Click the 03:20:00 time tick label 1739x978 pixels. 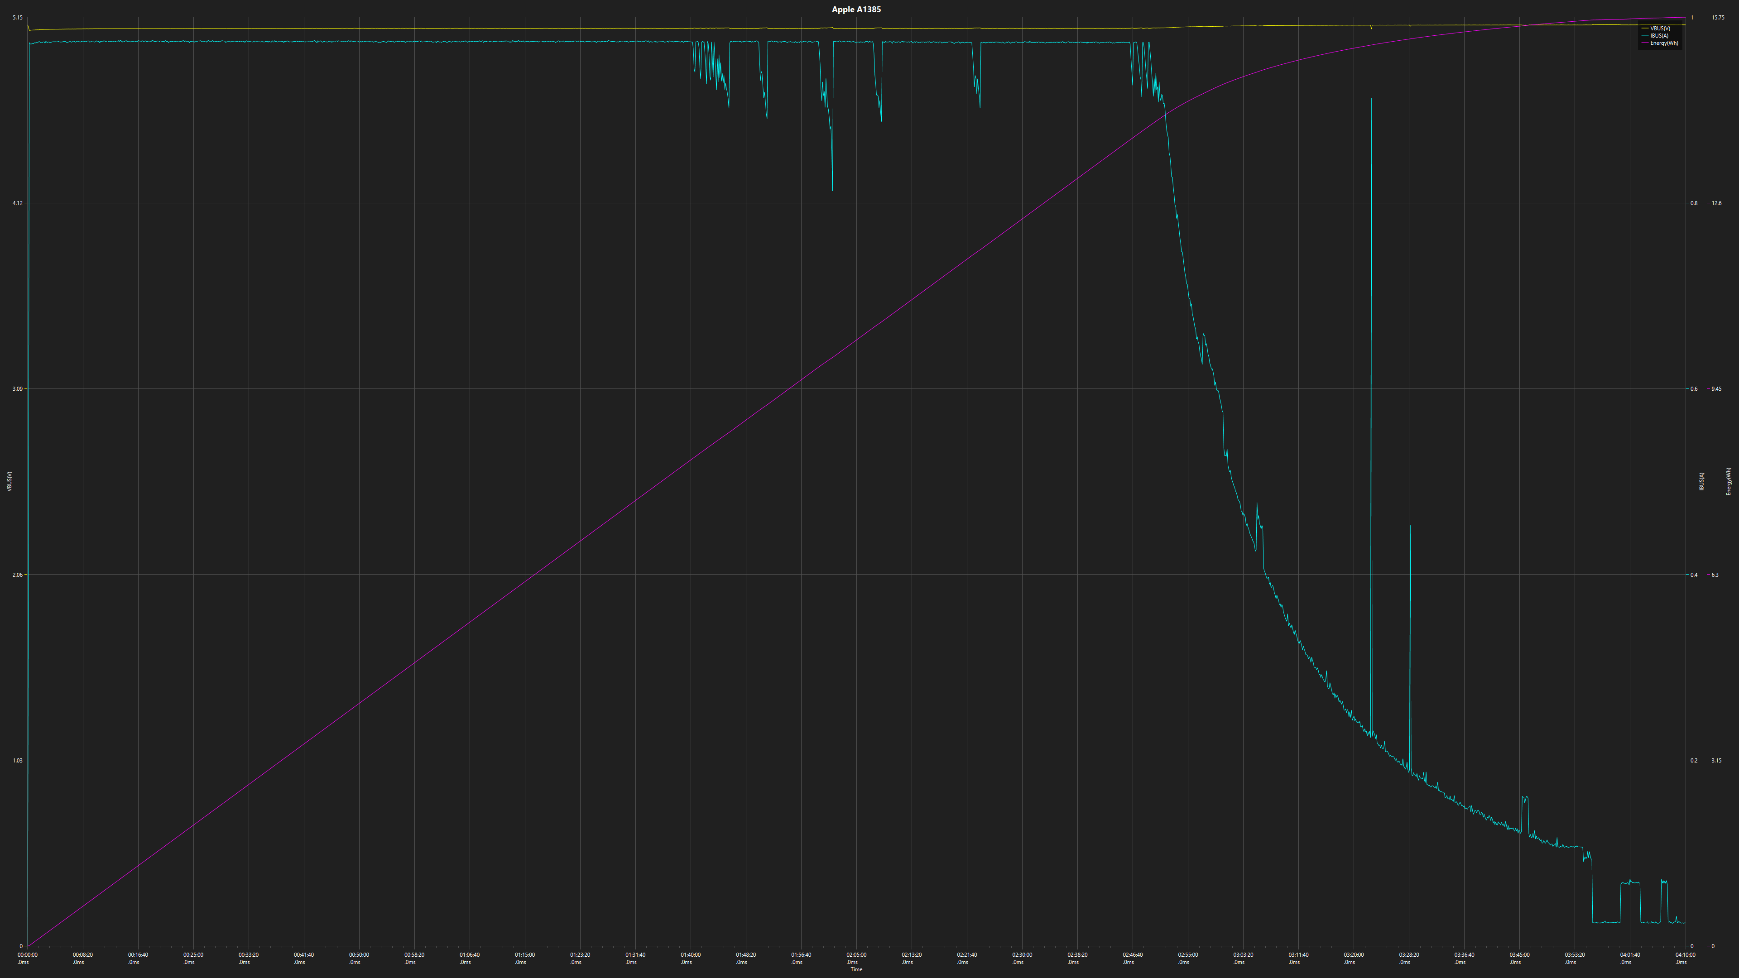coord(1354,955)
